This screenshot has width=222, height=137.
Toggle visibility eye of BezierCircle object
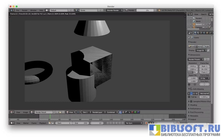204,24
